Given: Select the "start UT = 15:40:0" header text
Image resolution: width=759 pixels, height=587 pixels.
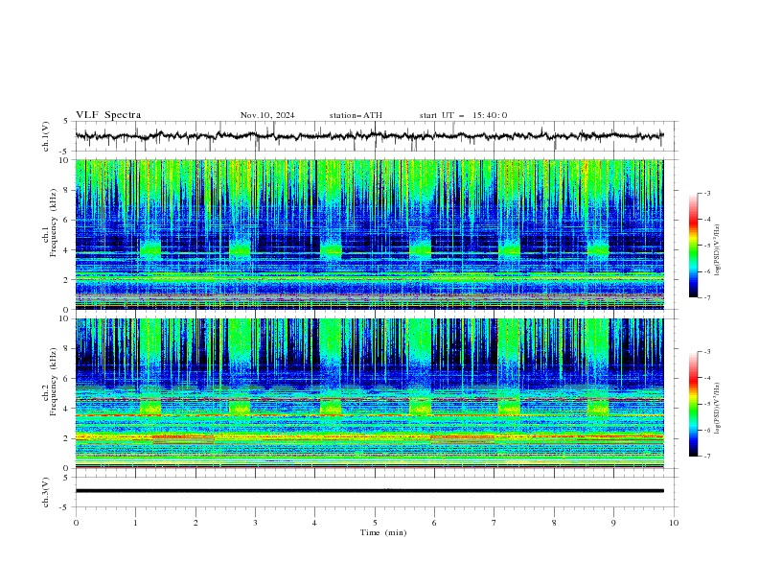Looking at the screenshot, I should (463, 115).
